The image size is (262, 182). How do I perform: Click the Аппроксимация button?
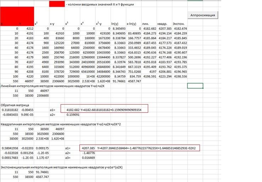pyautogui.click(x=203, y=15)
